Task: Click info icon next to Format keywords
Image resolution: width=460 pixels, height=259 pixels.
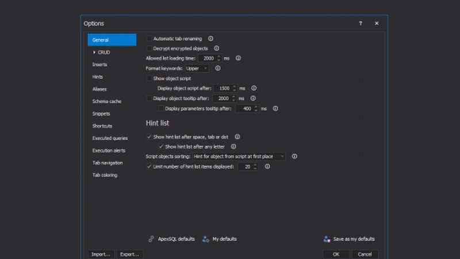Action: 218,68
